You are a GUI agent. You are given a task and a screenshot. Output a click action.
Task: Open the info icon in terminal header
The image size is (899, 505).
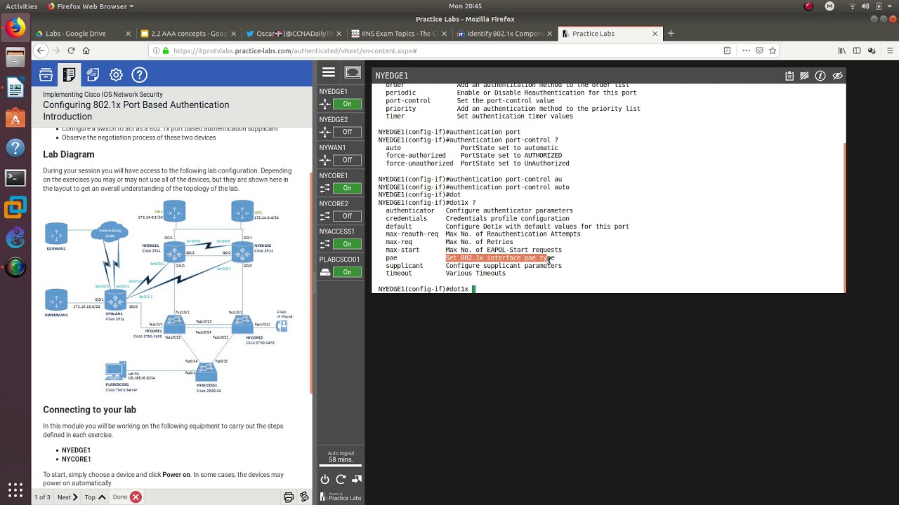click(820, 76)
